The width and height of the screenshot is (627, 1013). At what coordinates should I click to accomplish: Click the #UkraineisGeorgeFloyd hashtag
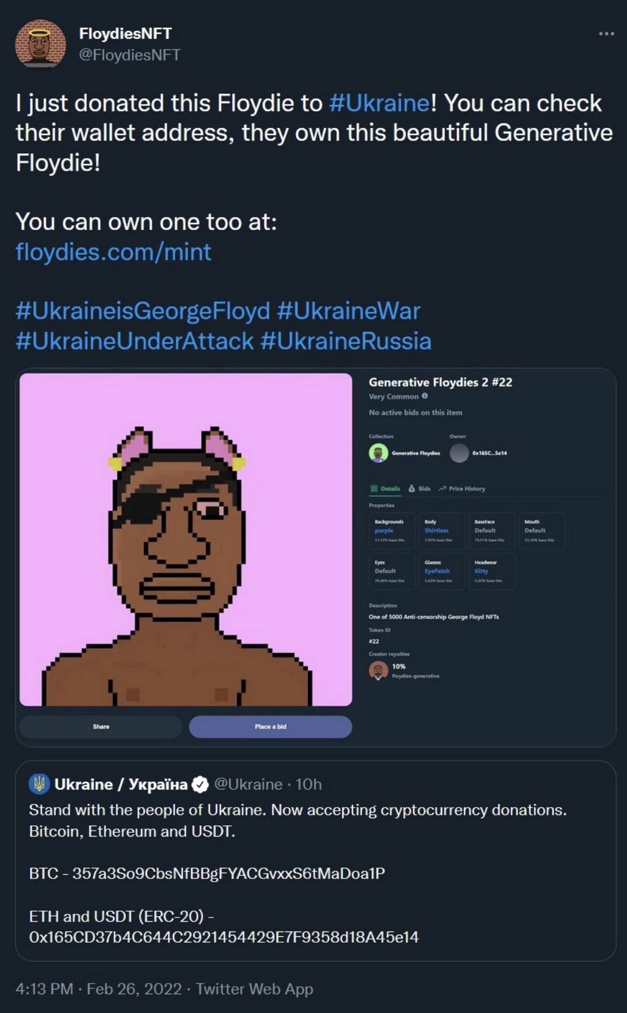click(143, 311)
